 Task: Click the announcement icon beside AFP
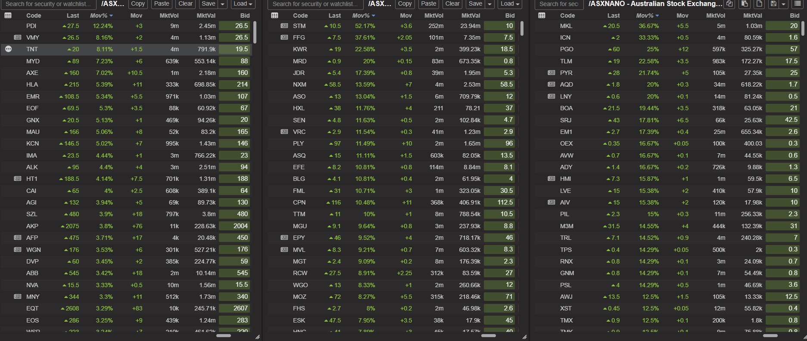pyautogui.click(x=18, y=238)
